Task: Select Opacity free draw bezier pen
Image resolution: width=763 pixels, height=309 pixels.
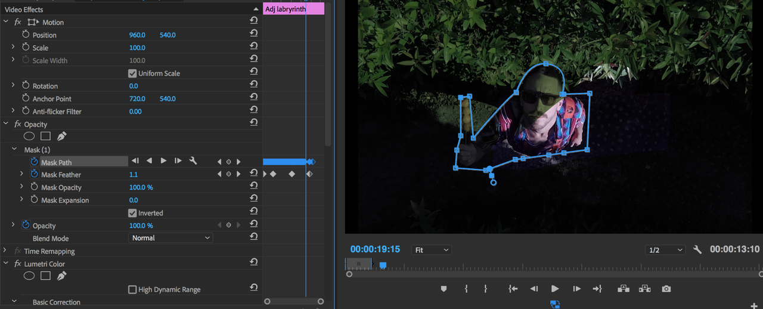Action: (x=61, y=136)
